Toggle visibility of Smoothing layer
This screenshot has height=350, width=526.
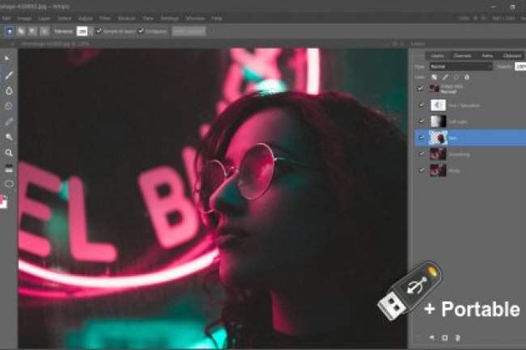[422, 154]
